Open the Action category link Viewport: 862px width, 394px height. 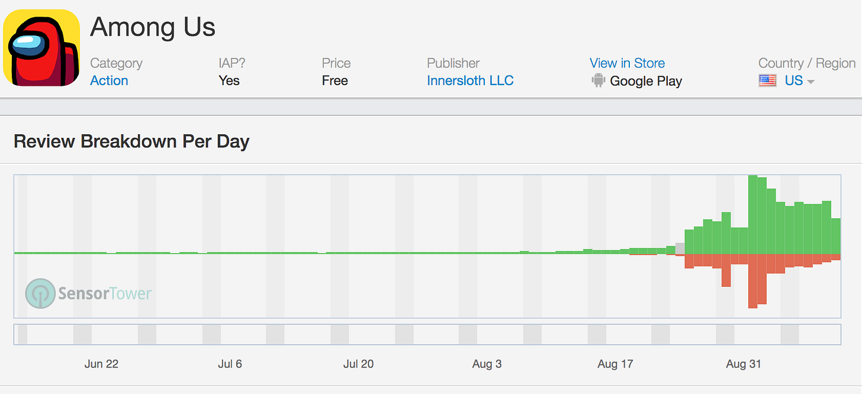coord(109,81)
